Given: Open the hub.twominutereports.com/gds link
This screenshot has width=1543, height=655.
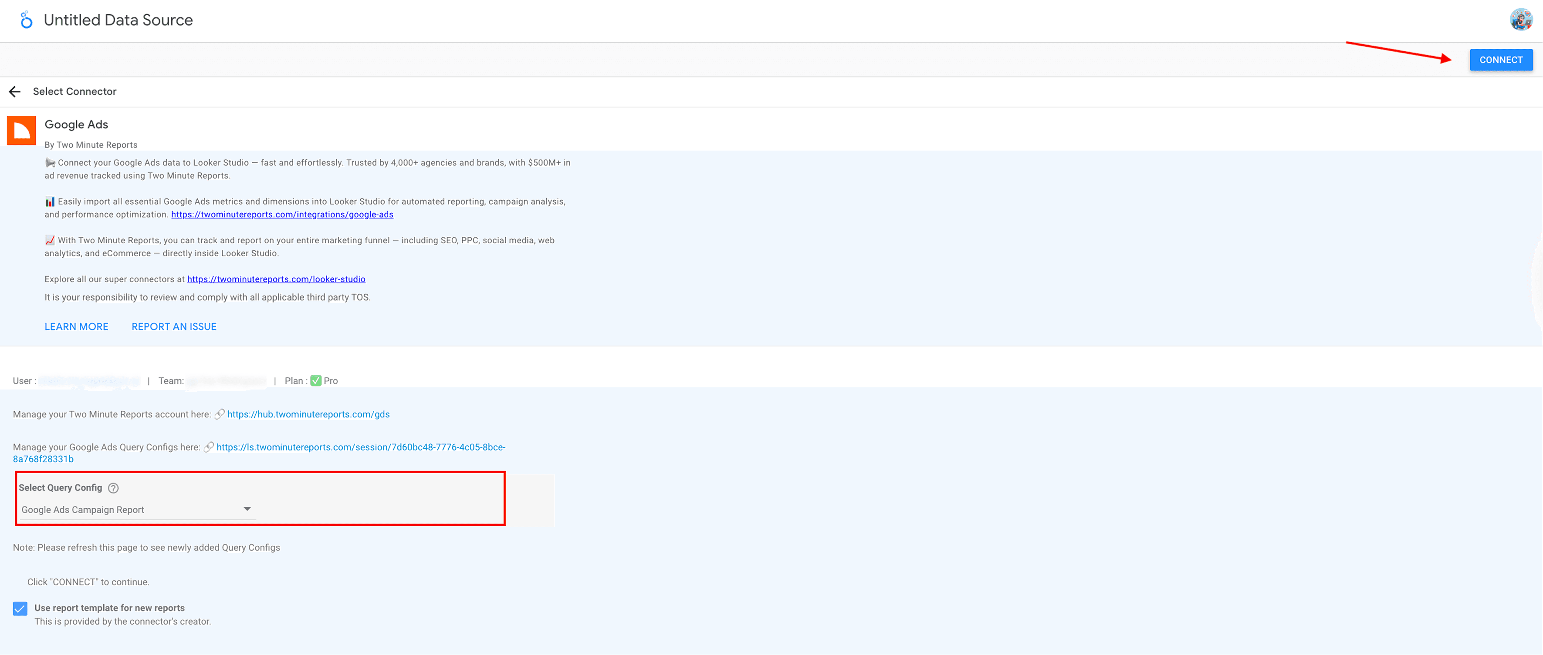Looking at the screenshot, I should pos(308,414).
